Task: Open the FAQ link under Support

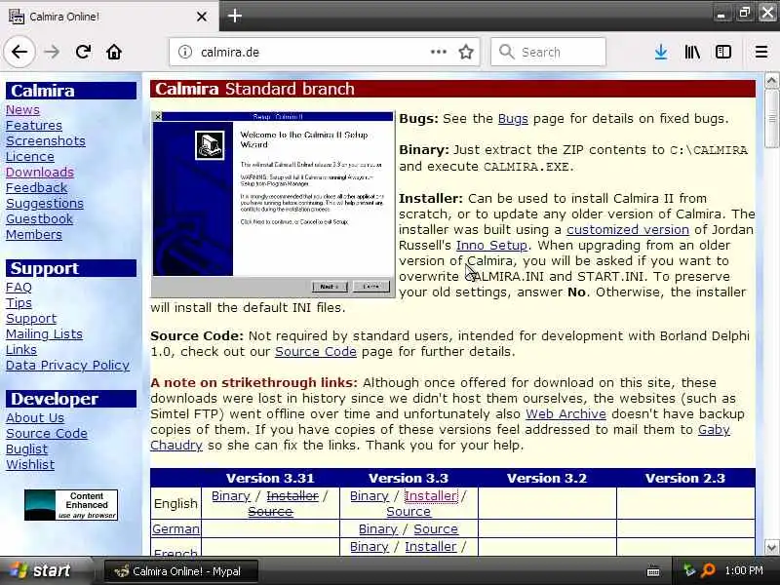Action: click(x=19, y=288)
